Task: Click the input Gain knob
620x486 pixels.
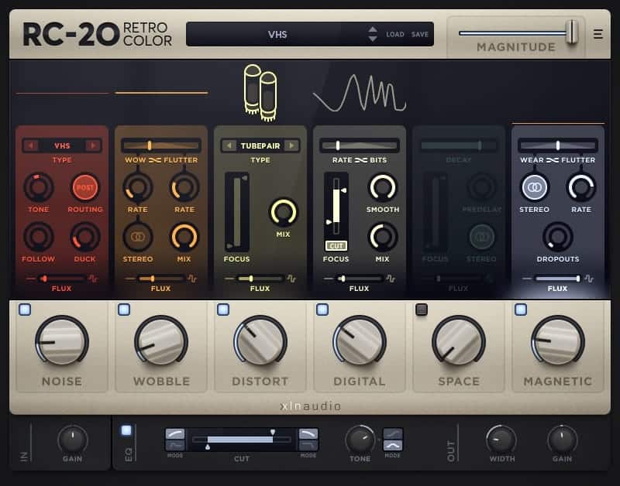Action: click(x=73, y=440)
